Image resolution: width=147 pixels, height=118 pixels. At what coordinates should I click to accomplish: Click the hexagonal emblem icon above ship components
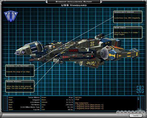click(x=140, y=89)
